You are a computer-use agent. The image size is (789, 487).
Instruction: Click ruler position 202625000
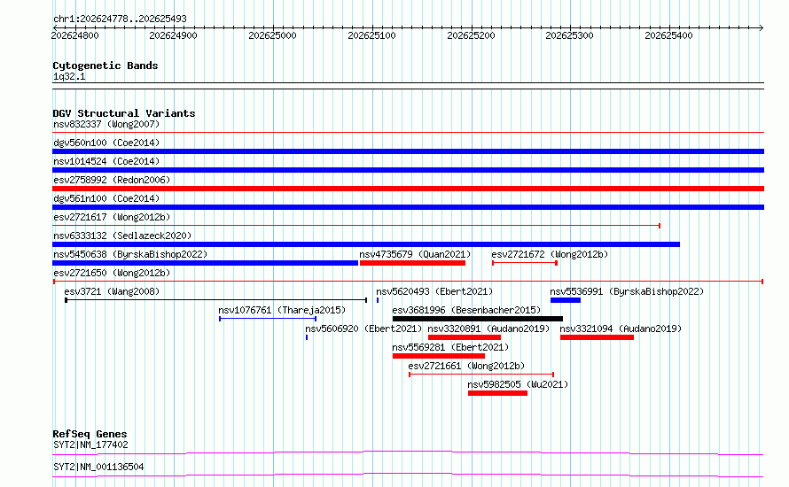[273, 35]
